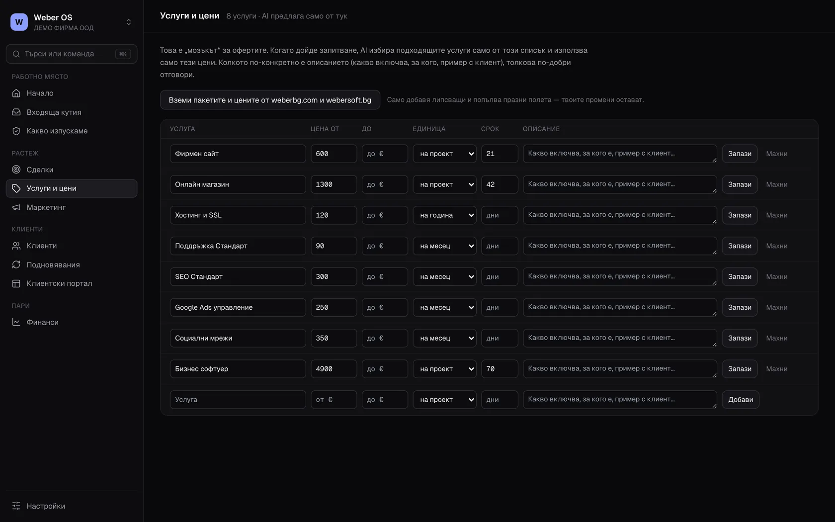Click the Подновявания refresh icon
The image size is (835, 522).
pyautogui.click(x=16, y=264)
